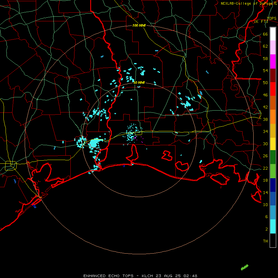
Task: Click the TH legend label
Action: point(265,241)
